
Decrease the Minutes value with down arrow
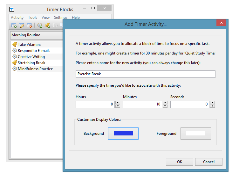pyautogui.click(x=165, y=106)
